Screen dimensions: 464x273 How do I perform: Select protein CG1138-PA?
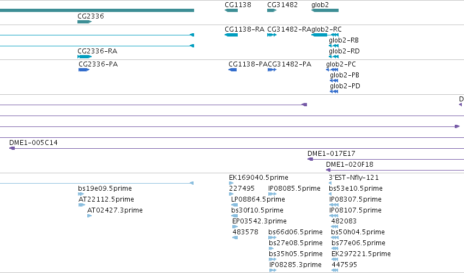pos(233,70)
